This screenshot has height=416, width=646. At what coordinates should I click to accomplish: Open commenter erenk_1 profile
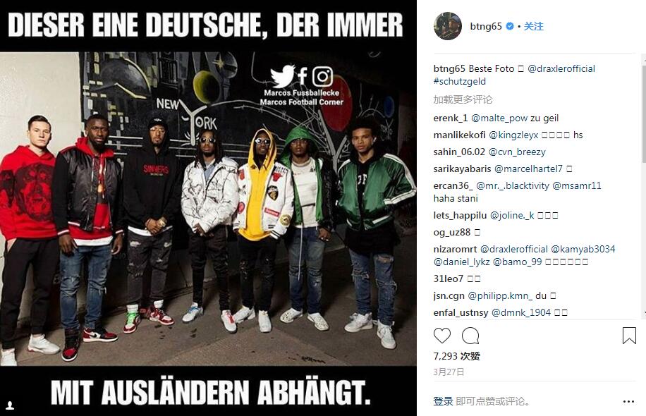point(451,118)
